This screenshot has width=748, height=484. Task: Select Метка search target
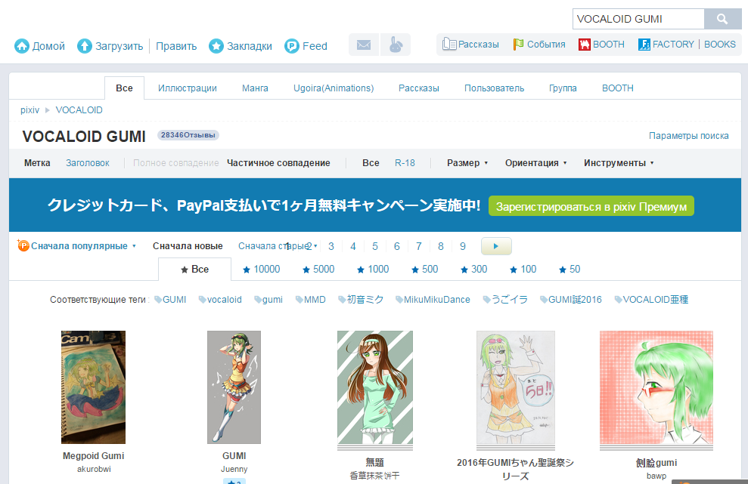click(x=37, y=163)
